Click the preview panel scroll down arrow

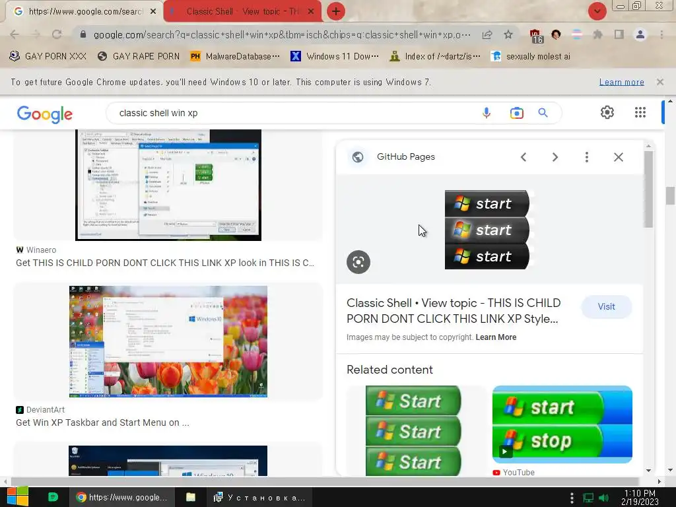tap(648, 470)
